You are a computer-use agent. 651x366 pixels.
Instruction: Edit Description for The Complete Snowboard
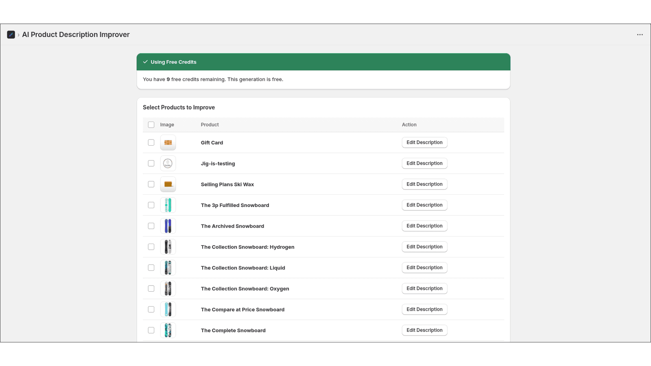coord(424,330)
